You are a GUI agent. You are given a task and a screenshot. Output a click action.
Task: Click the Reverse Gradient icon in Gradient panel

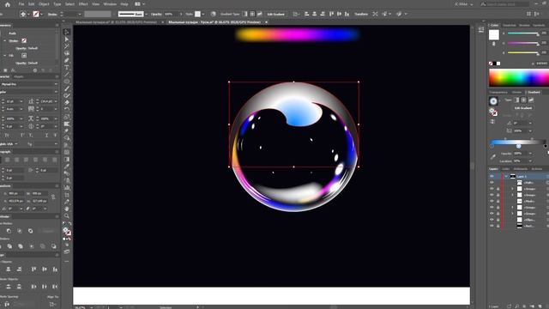click(492, 121)
